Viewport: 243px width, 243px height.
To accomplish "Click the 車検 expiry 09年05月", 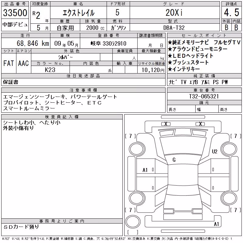I will (x=66, y=43).
